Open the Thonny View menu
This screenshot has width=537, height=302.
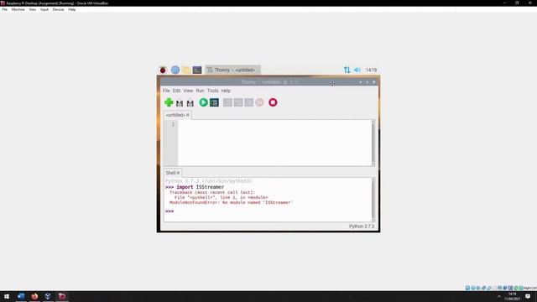(188, 91)
